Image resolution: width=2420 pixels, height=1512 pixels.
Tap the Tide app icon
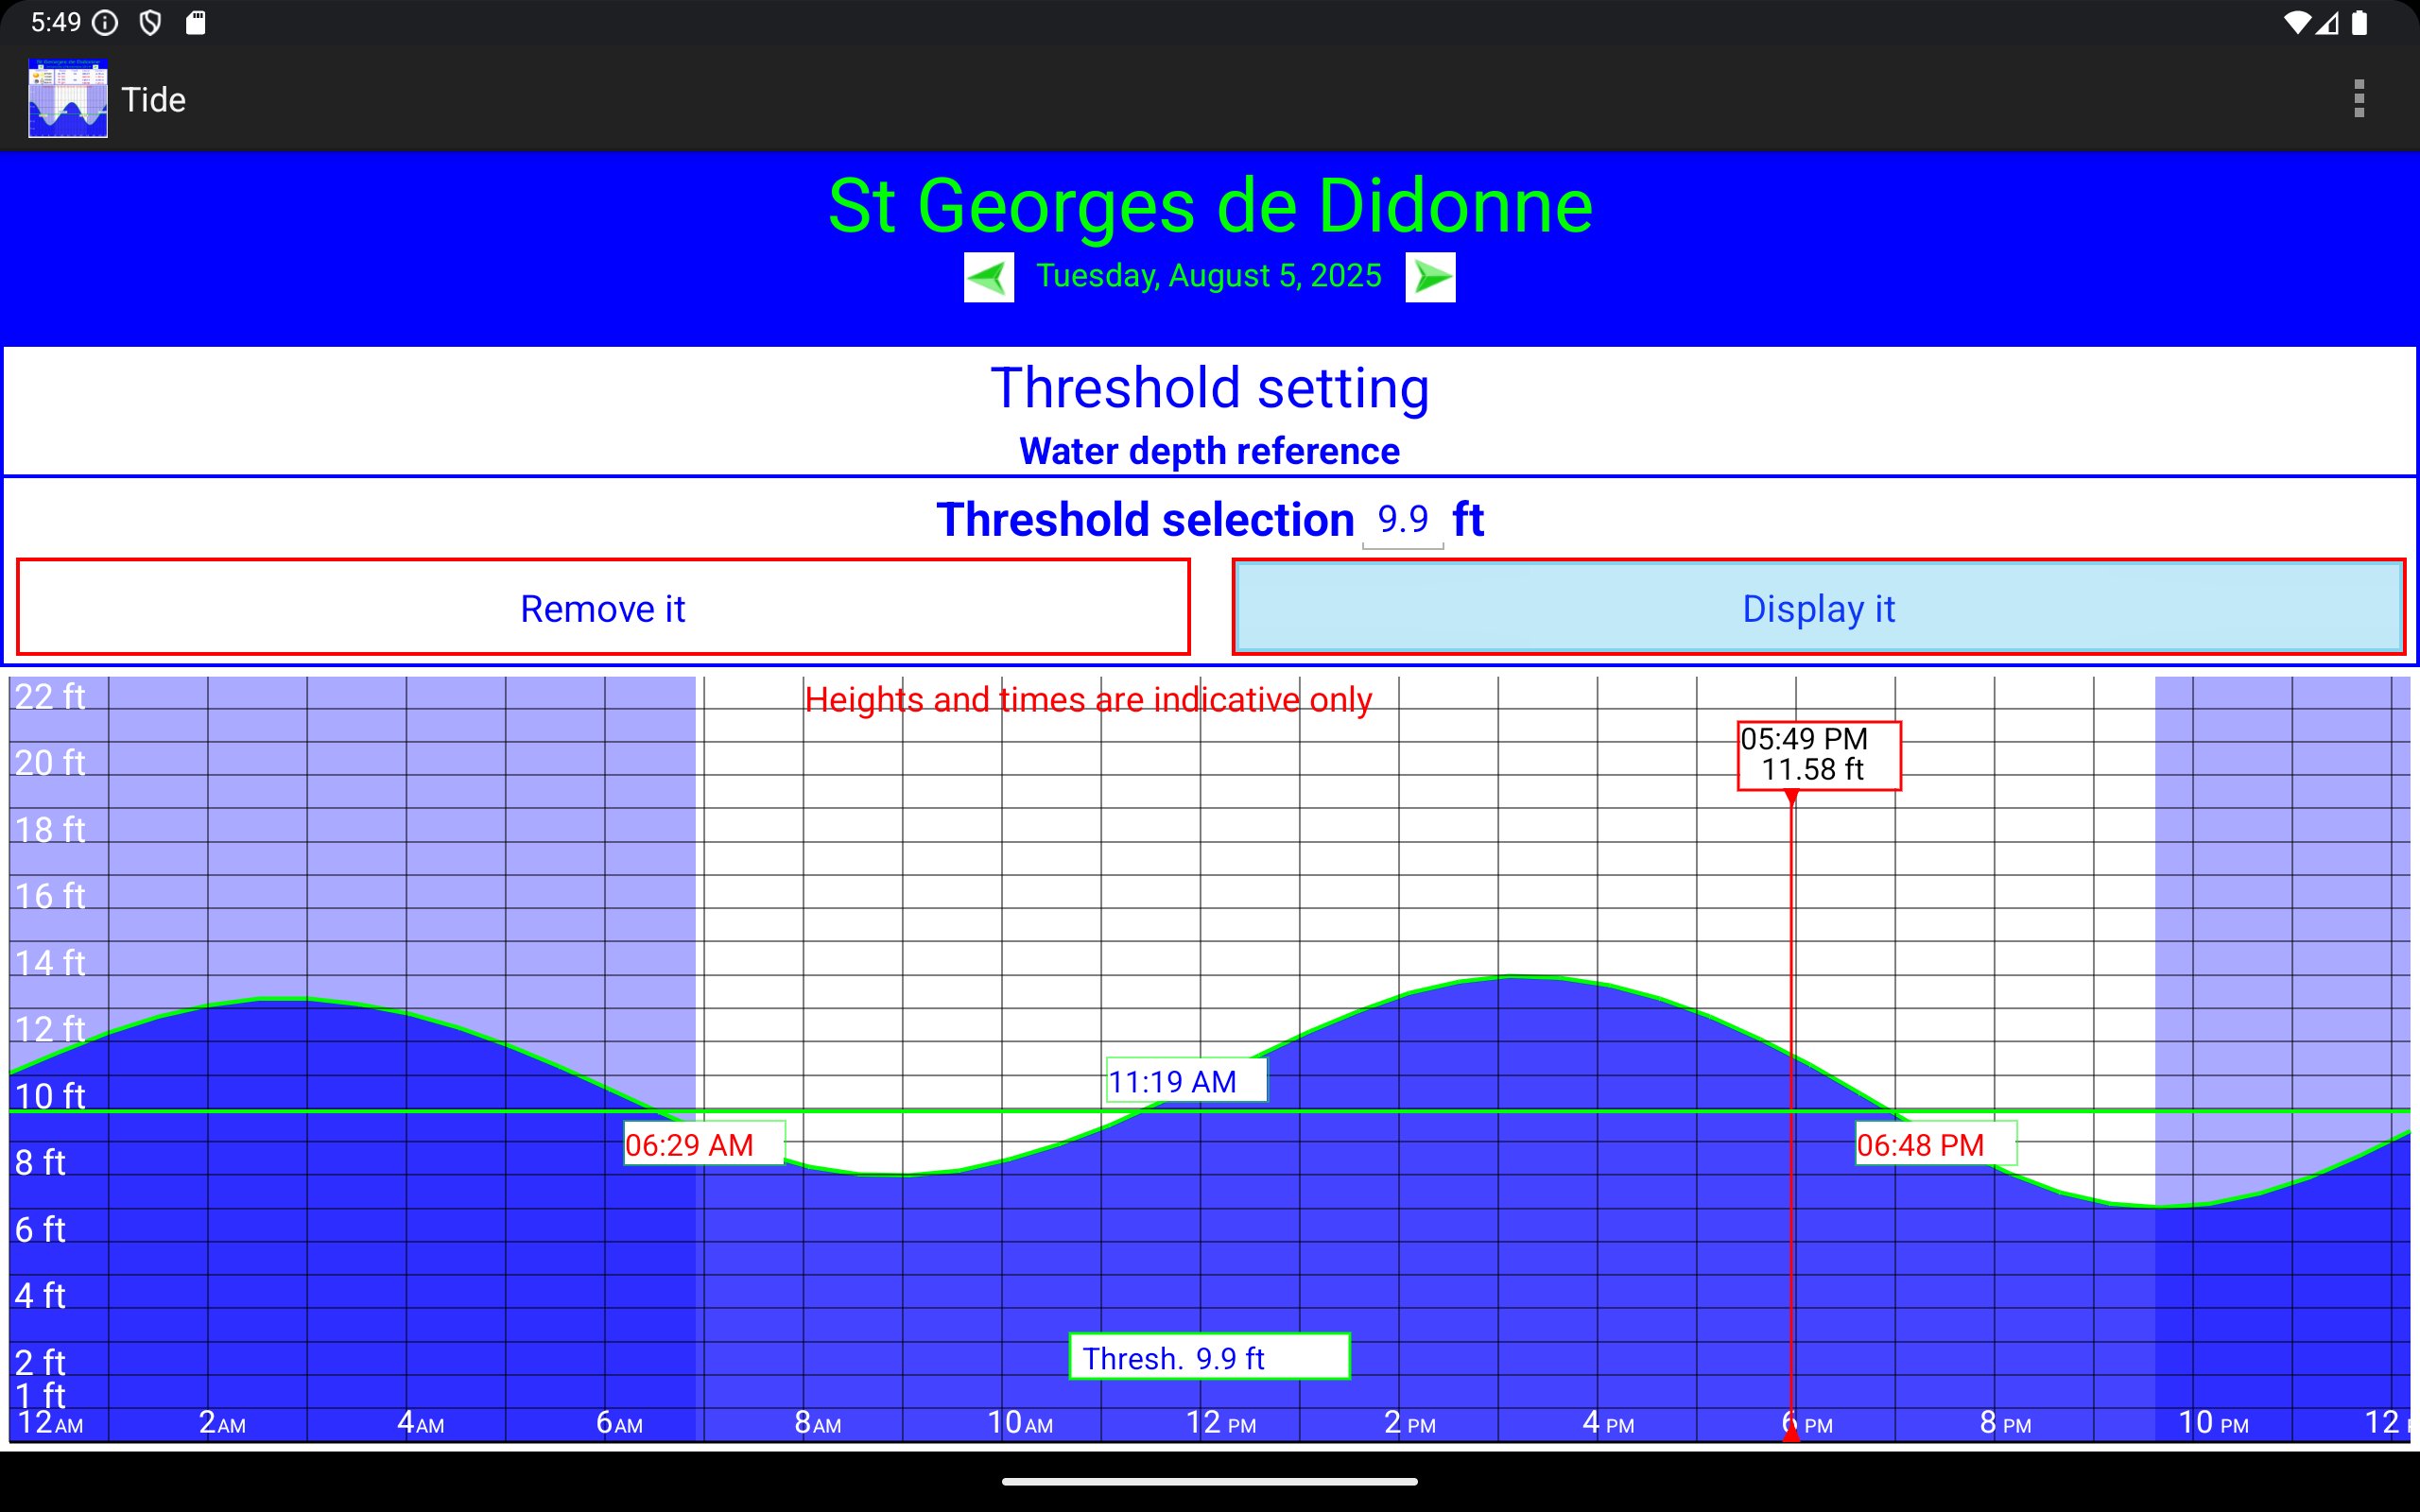(68, 99)
